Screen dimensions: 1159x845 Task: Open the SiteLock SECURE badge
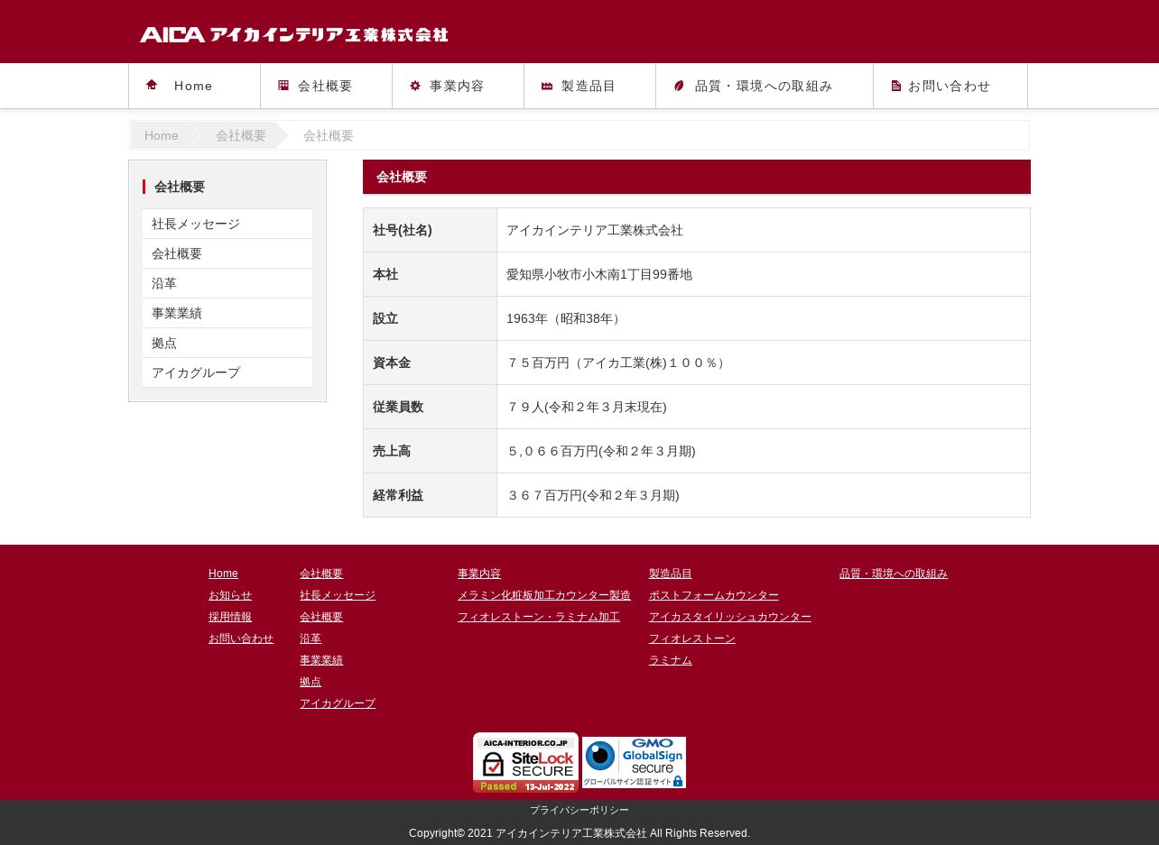pos(525,762)
